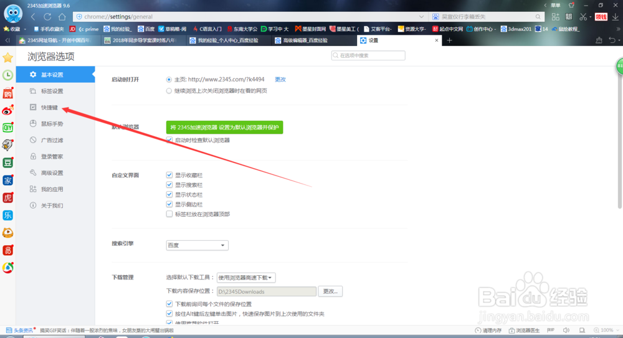Click the 在选项中搜索 search field
This screenshot has width=623, height=338.
(x=368, y=55)
